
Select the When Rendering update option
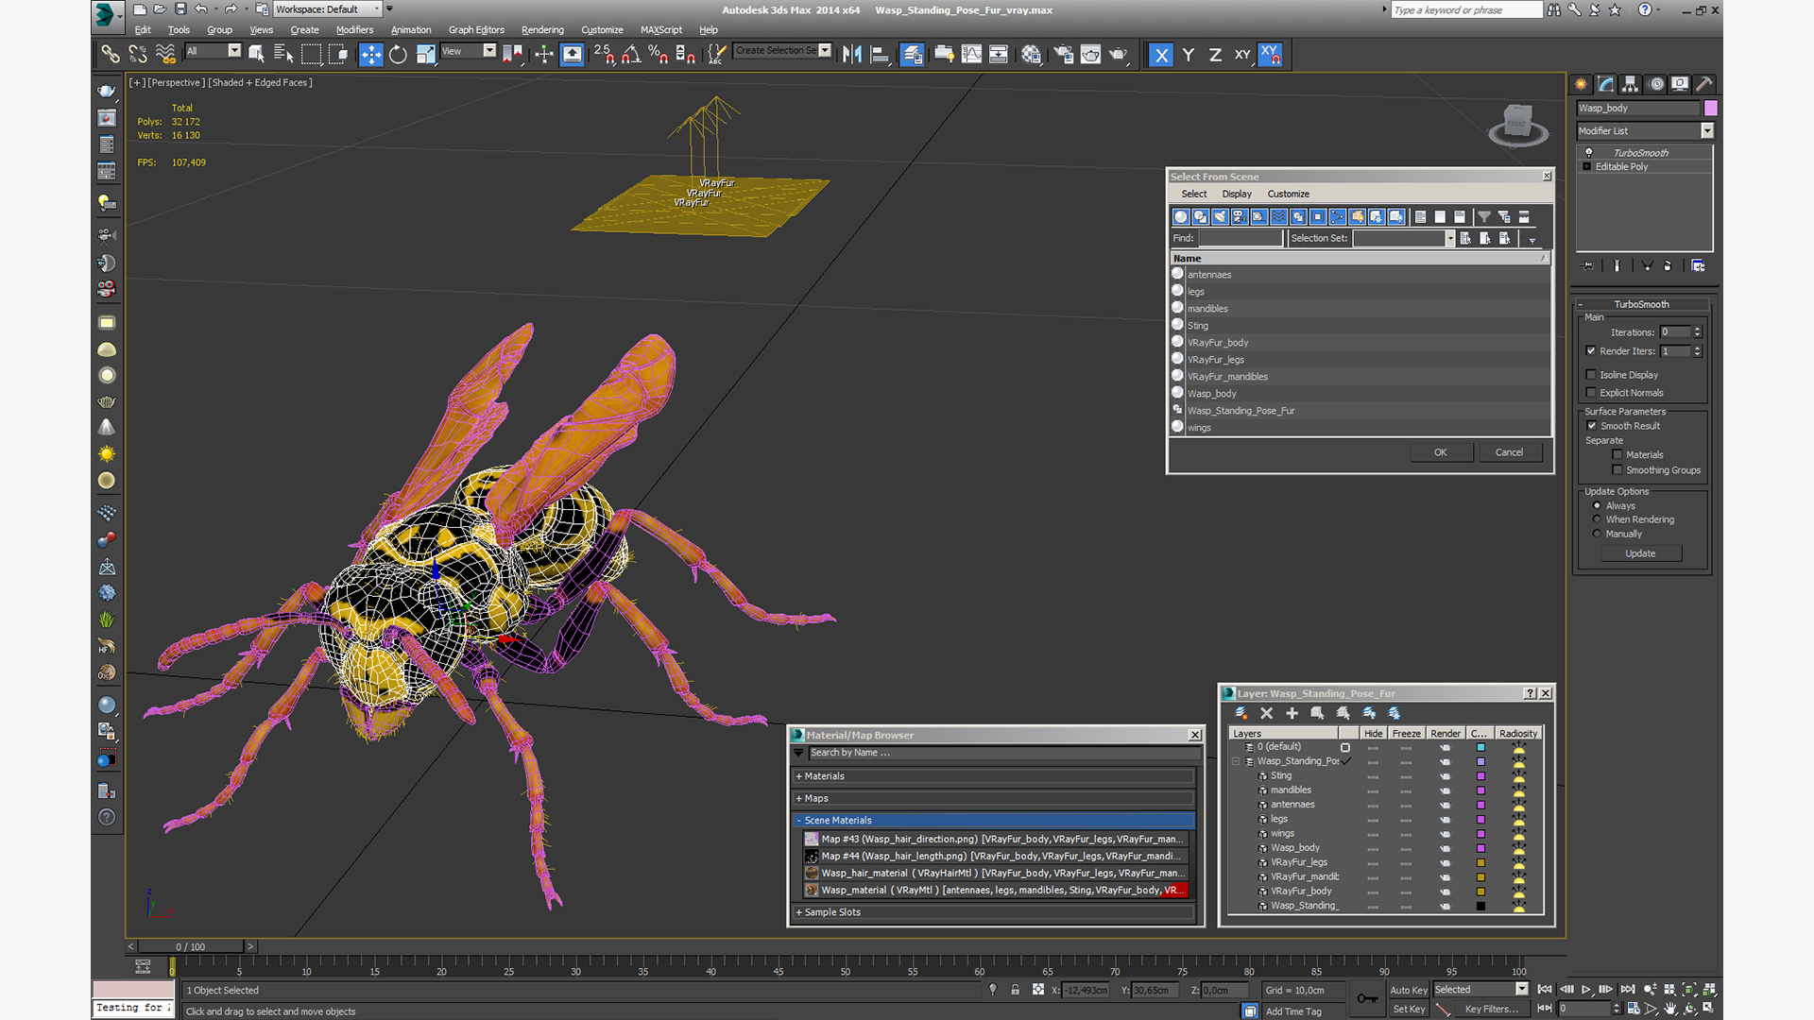click(x=1598, y=519)
